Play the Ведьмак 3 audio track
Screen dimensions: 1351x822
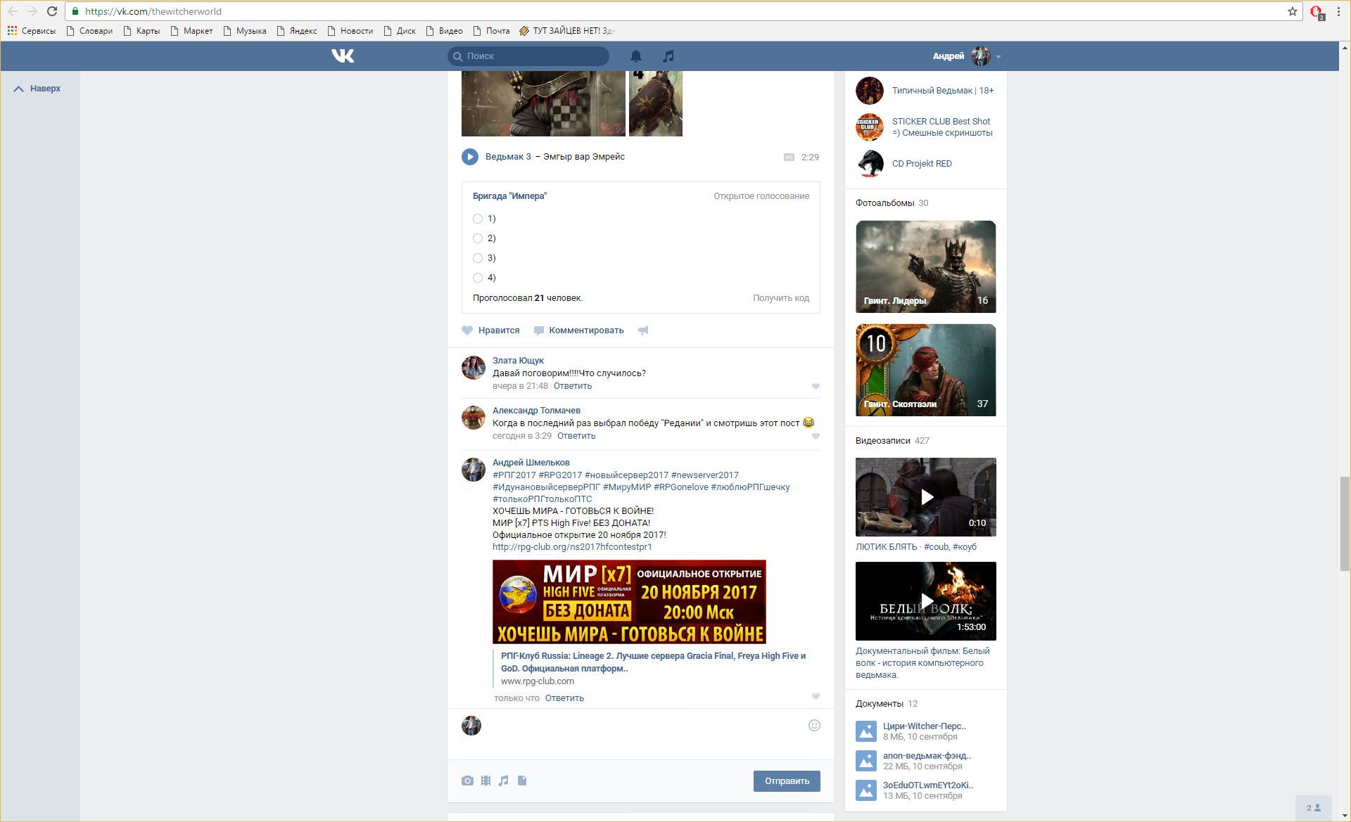coord(469,157)
